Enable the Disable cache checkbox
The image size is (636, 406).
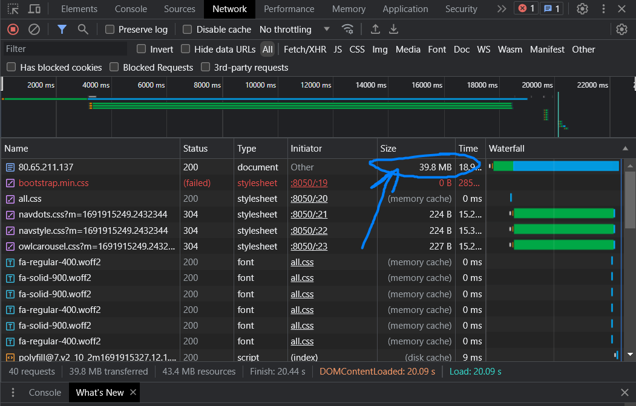(x=187, y=29)
